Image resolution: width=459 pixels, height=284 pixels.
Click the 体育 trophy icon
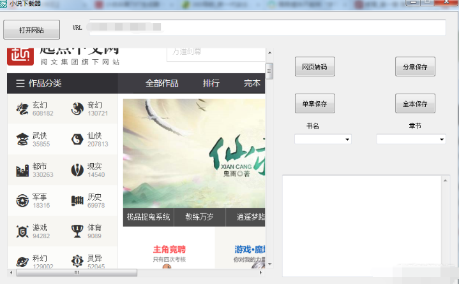(77, 231)
